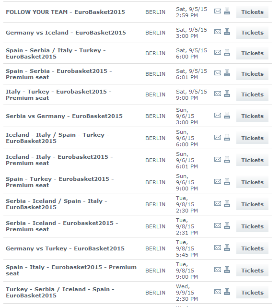
Task: Buy Tickets for Germany vs Iceland
Action: (252, 33)
